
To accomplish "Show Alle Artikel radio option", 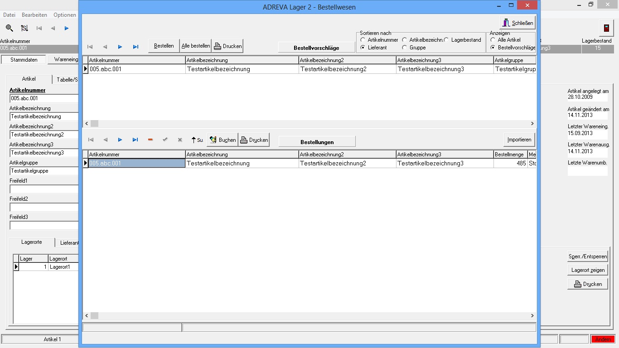I will pyautogui.click(x=493, y=40).
